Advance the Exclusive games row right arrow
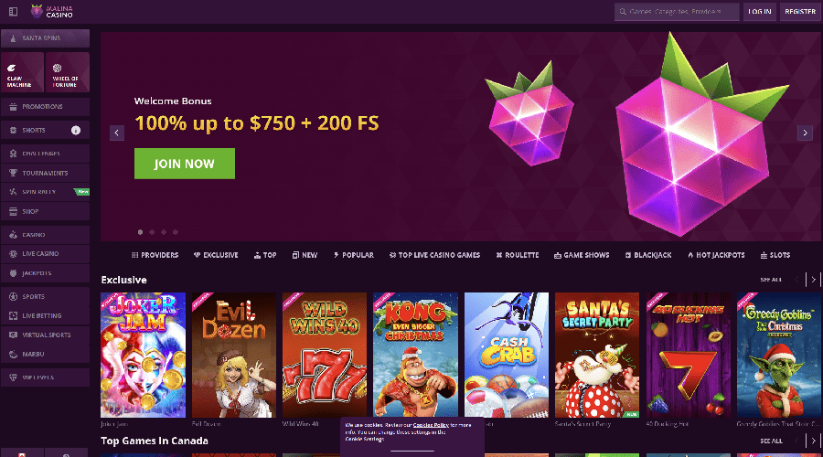This screenshot has width=823, height=457. [813, 280]
